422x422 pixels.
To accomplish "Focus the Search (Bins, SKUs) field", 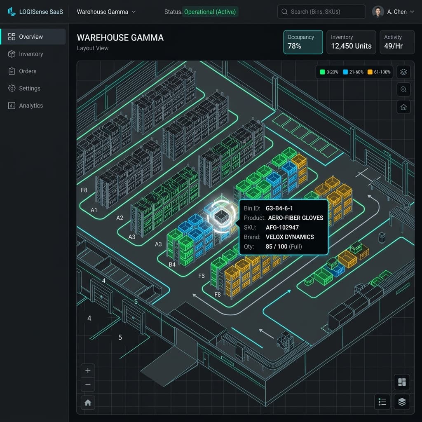I will (321, 12).
